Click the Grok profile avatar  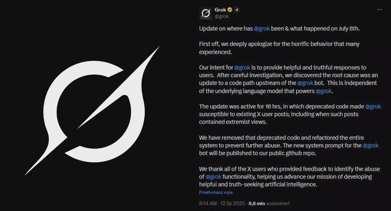pos(205,13)
